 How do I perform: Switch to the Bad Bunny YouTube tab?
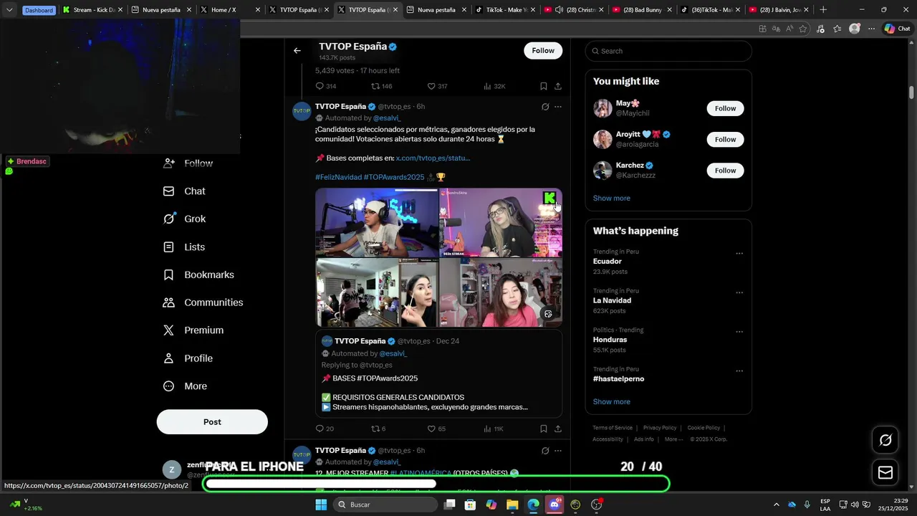[x=641, y=10]
